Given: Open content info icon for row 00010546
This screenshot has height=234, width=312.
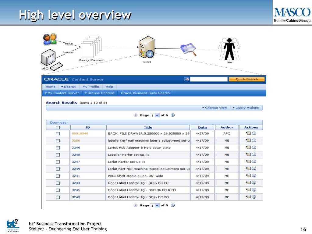Looking at the screenshot, I should 254,133.
